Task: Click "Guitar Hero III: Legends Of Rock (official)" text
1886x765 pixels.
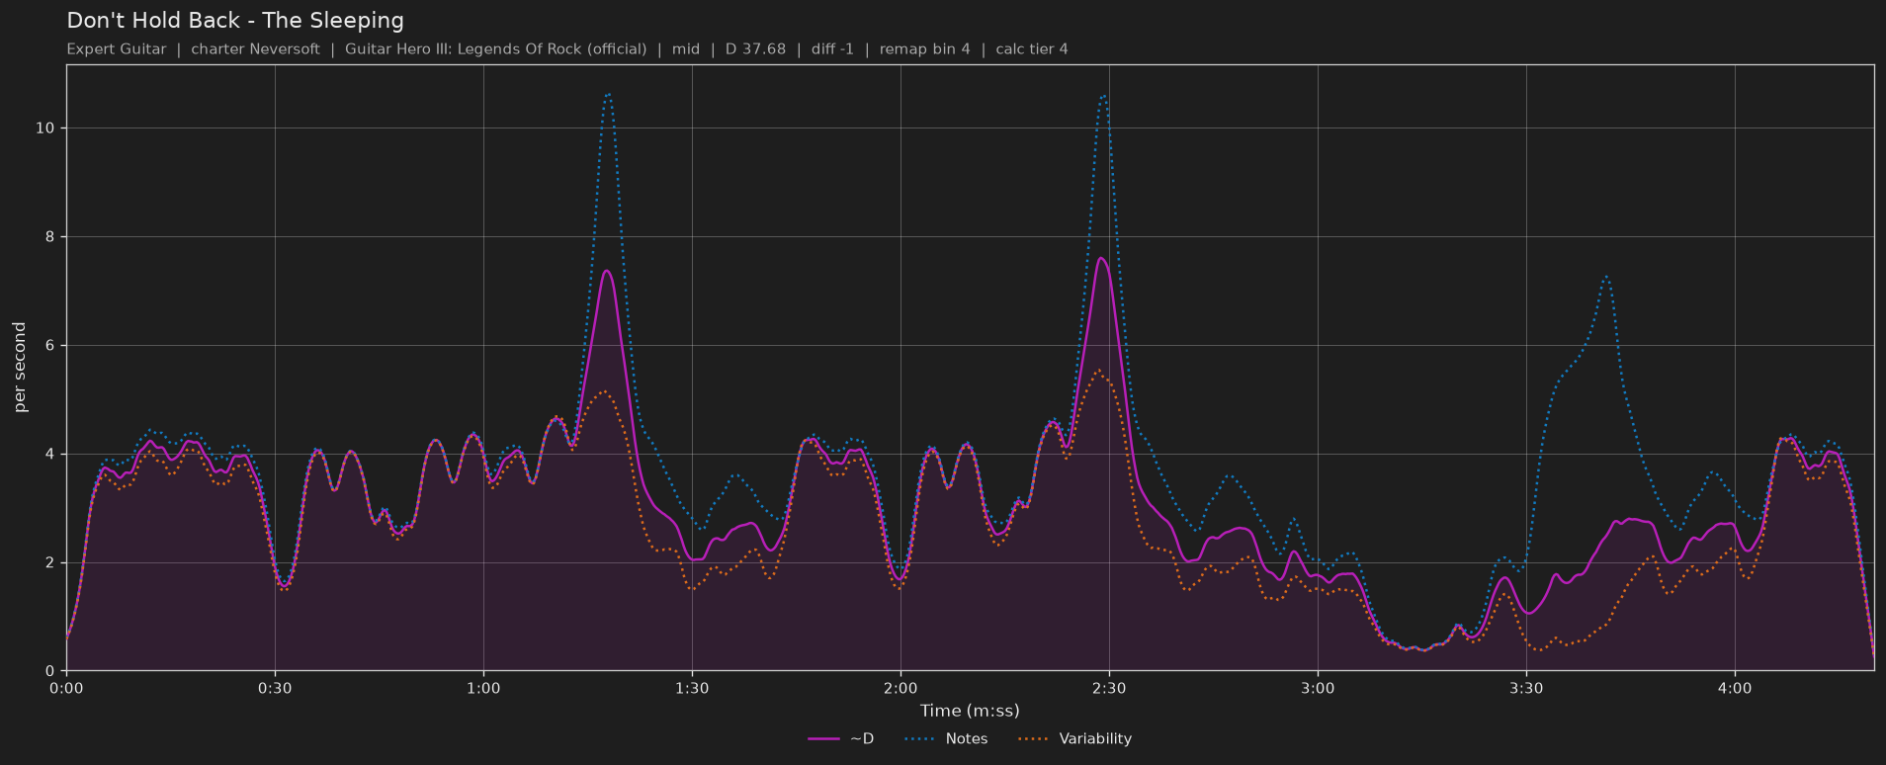Action: (x=496, y=49)
